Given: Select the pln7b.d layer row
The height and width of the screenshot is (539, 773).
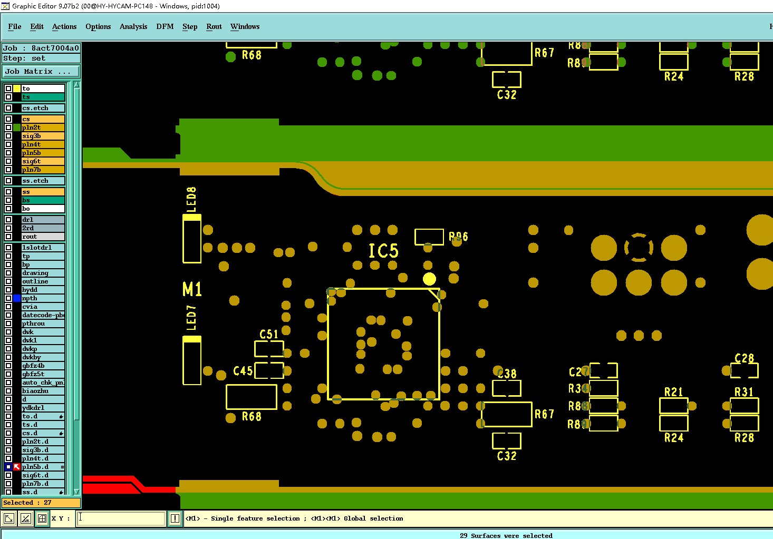Looking at the screenshot, I should [x=43, y=484].
